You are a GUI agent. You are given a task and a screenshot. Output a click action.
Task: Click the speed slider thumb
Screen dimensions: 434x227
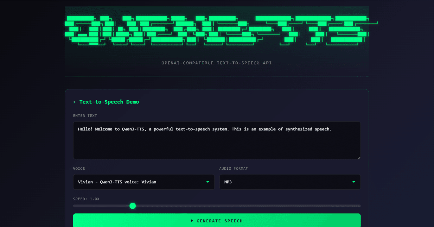coord(133,206)
